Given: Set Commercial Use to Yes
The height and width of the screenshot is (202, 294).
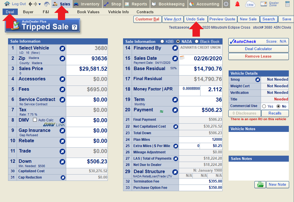Looking at the screenshot, I should [x=264, y=106].
